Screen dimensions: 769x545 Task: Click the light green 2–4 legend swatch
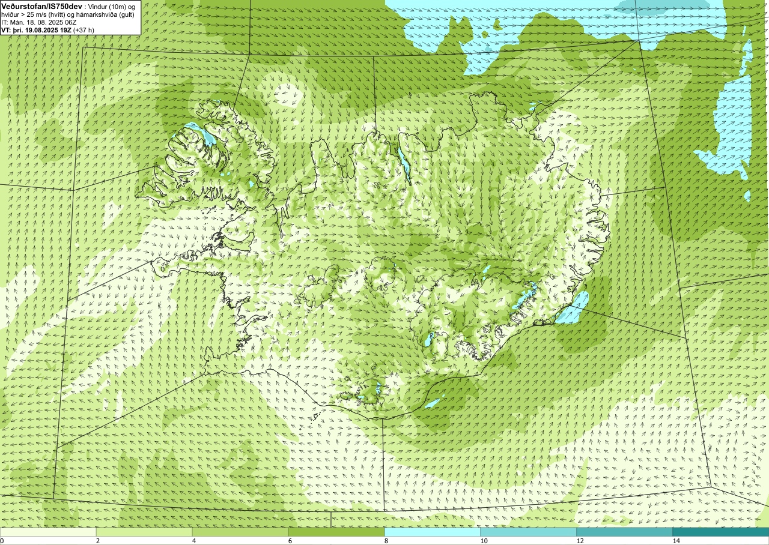pyautogui.click(x=144, y=532)
